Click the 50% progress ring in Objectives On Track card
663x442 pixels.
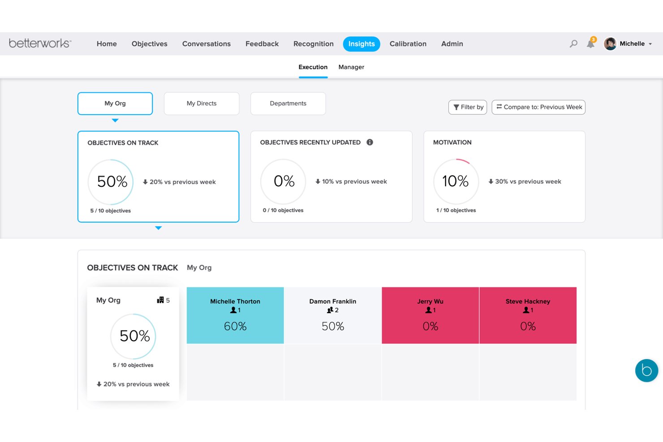[111, 182]
